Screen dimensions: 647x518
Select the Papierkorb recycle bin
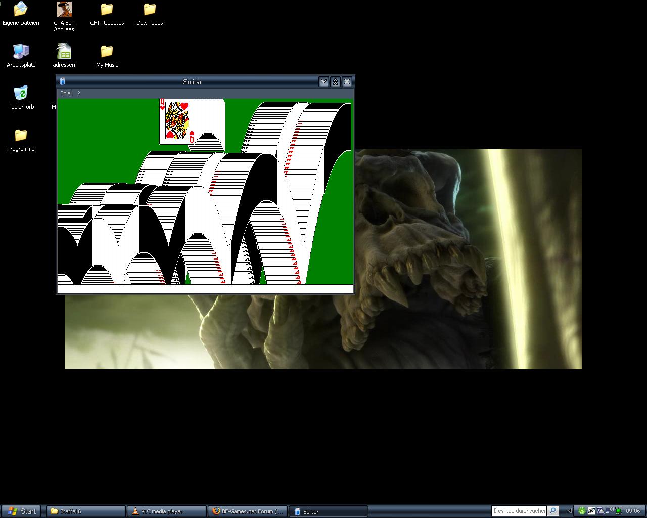pyautogui.click(x=21, y=98)
